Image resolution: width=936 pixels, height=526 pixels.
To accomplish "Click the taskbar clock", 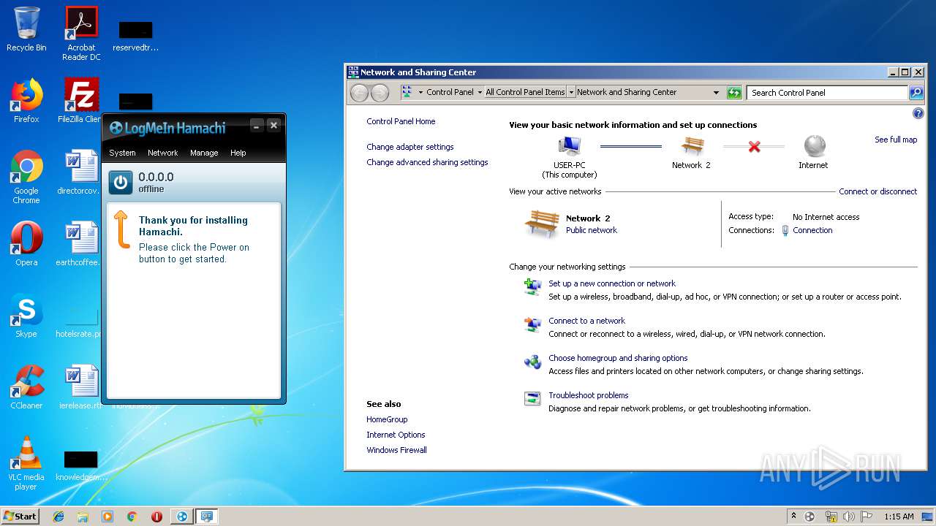I will 899,517.
